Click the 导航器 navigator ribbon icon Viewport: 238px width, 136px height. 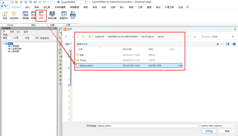25,15
